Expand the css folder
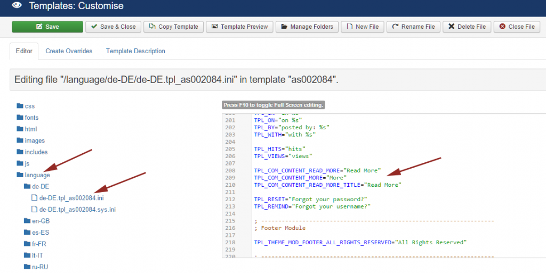The width and height of the screenshot is (546, 273). pyautogui.click(x=26, y=106)
